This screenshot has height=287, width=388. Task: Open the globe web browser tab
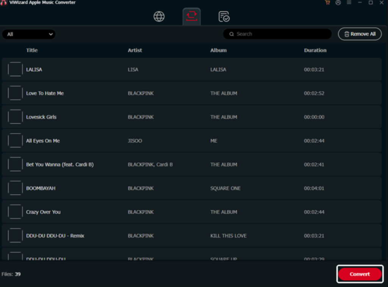pyautogui.click(x=159, y=17)
